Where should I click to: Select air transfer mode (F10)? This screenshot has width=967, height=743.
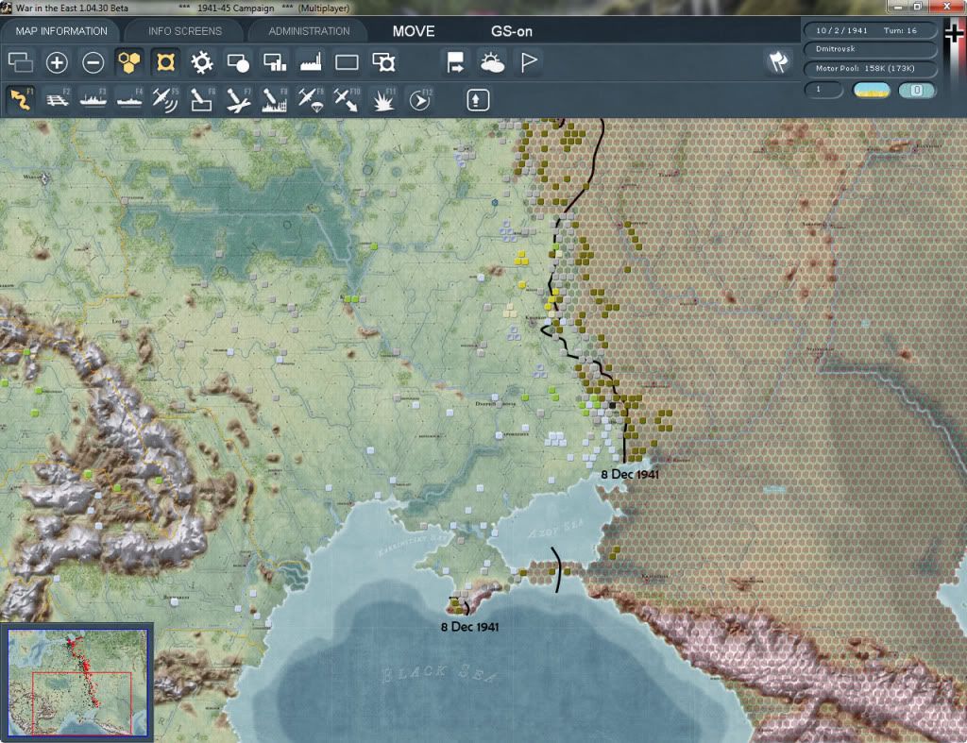coord(347,99)
